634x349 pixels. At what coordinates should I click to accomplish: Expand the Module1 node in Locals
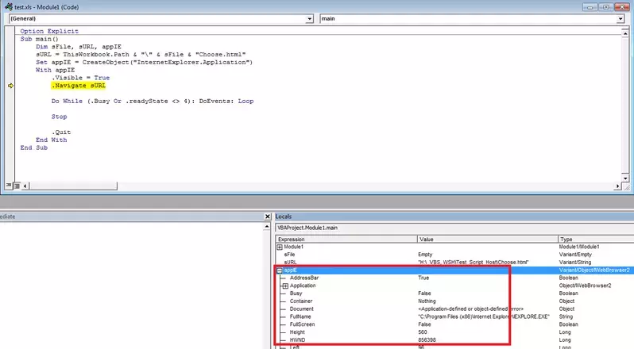coord(280,247)
